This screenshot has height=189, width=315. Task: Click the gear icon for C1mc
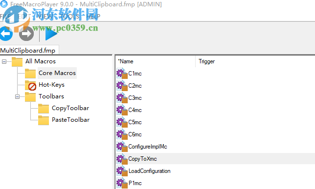point(122,74)
